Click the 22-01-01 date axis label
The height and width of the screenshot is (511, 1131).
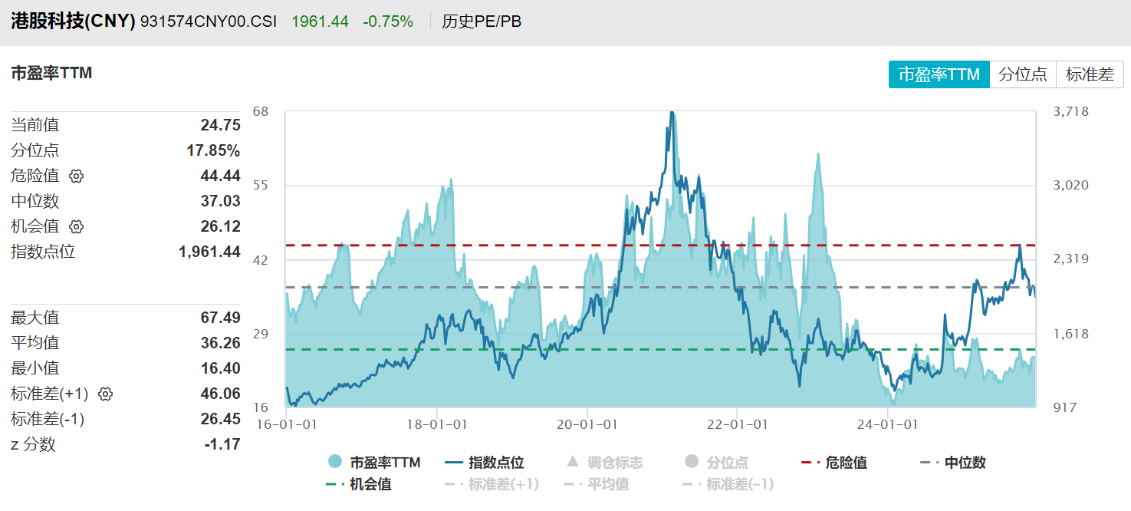(737, 424)
